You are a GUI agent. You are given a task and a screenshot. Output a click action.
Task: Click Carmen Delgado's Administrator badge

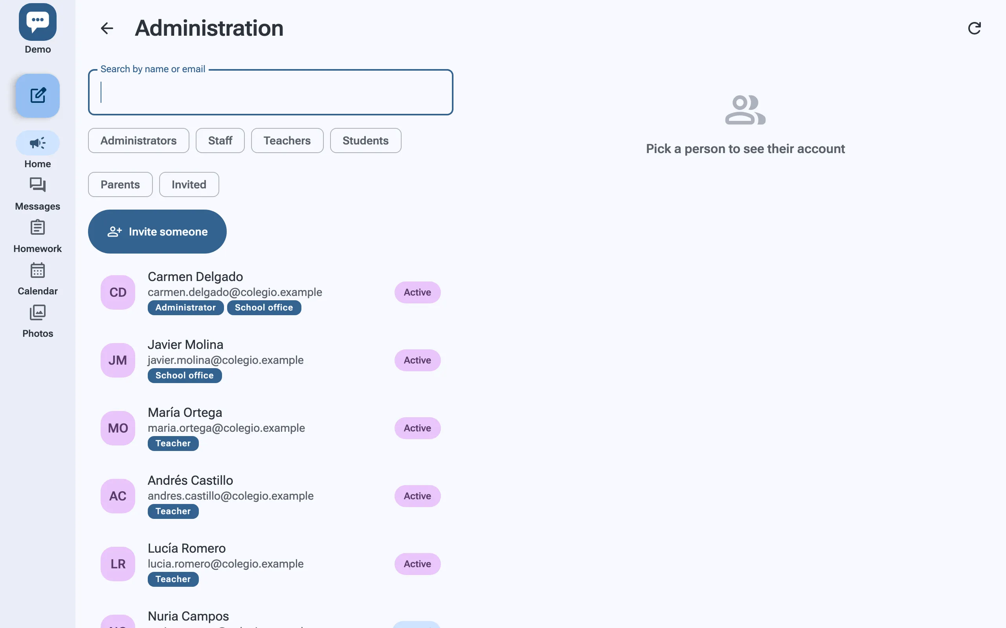pyautogui.click(x=185, y=307)
